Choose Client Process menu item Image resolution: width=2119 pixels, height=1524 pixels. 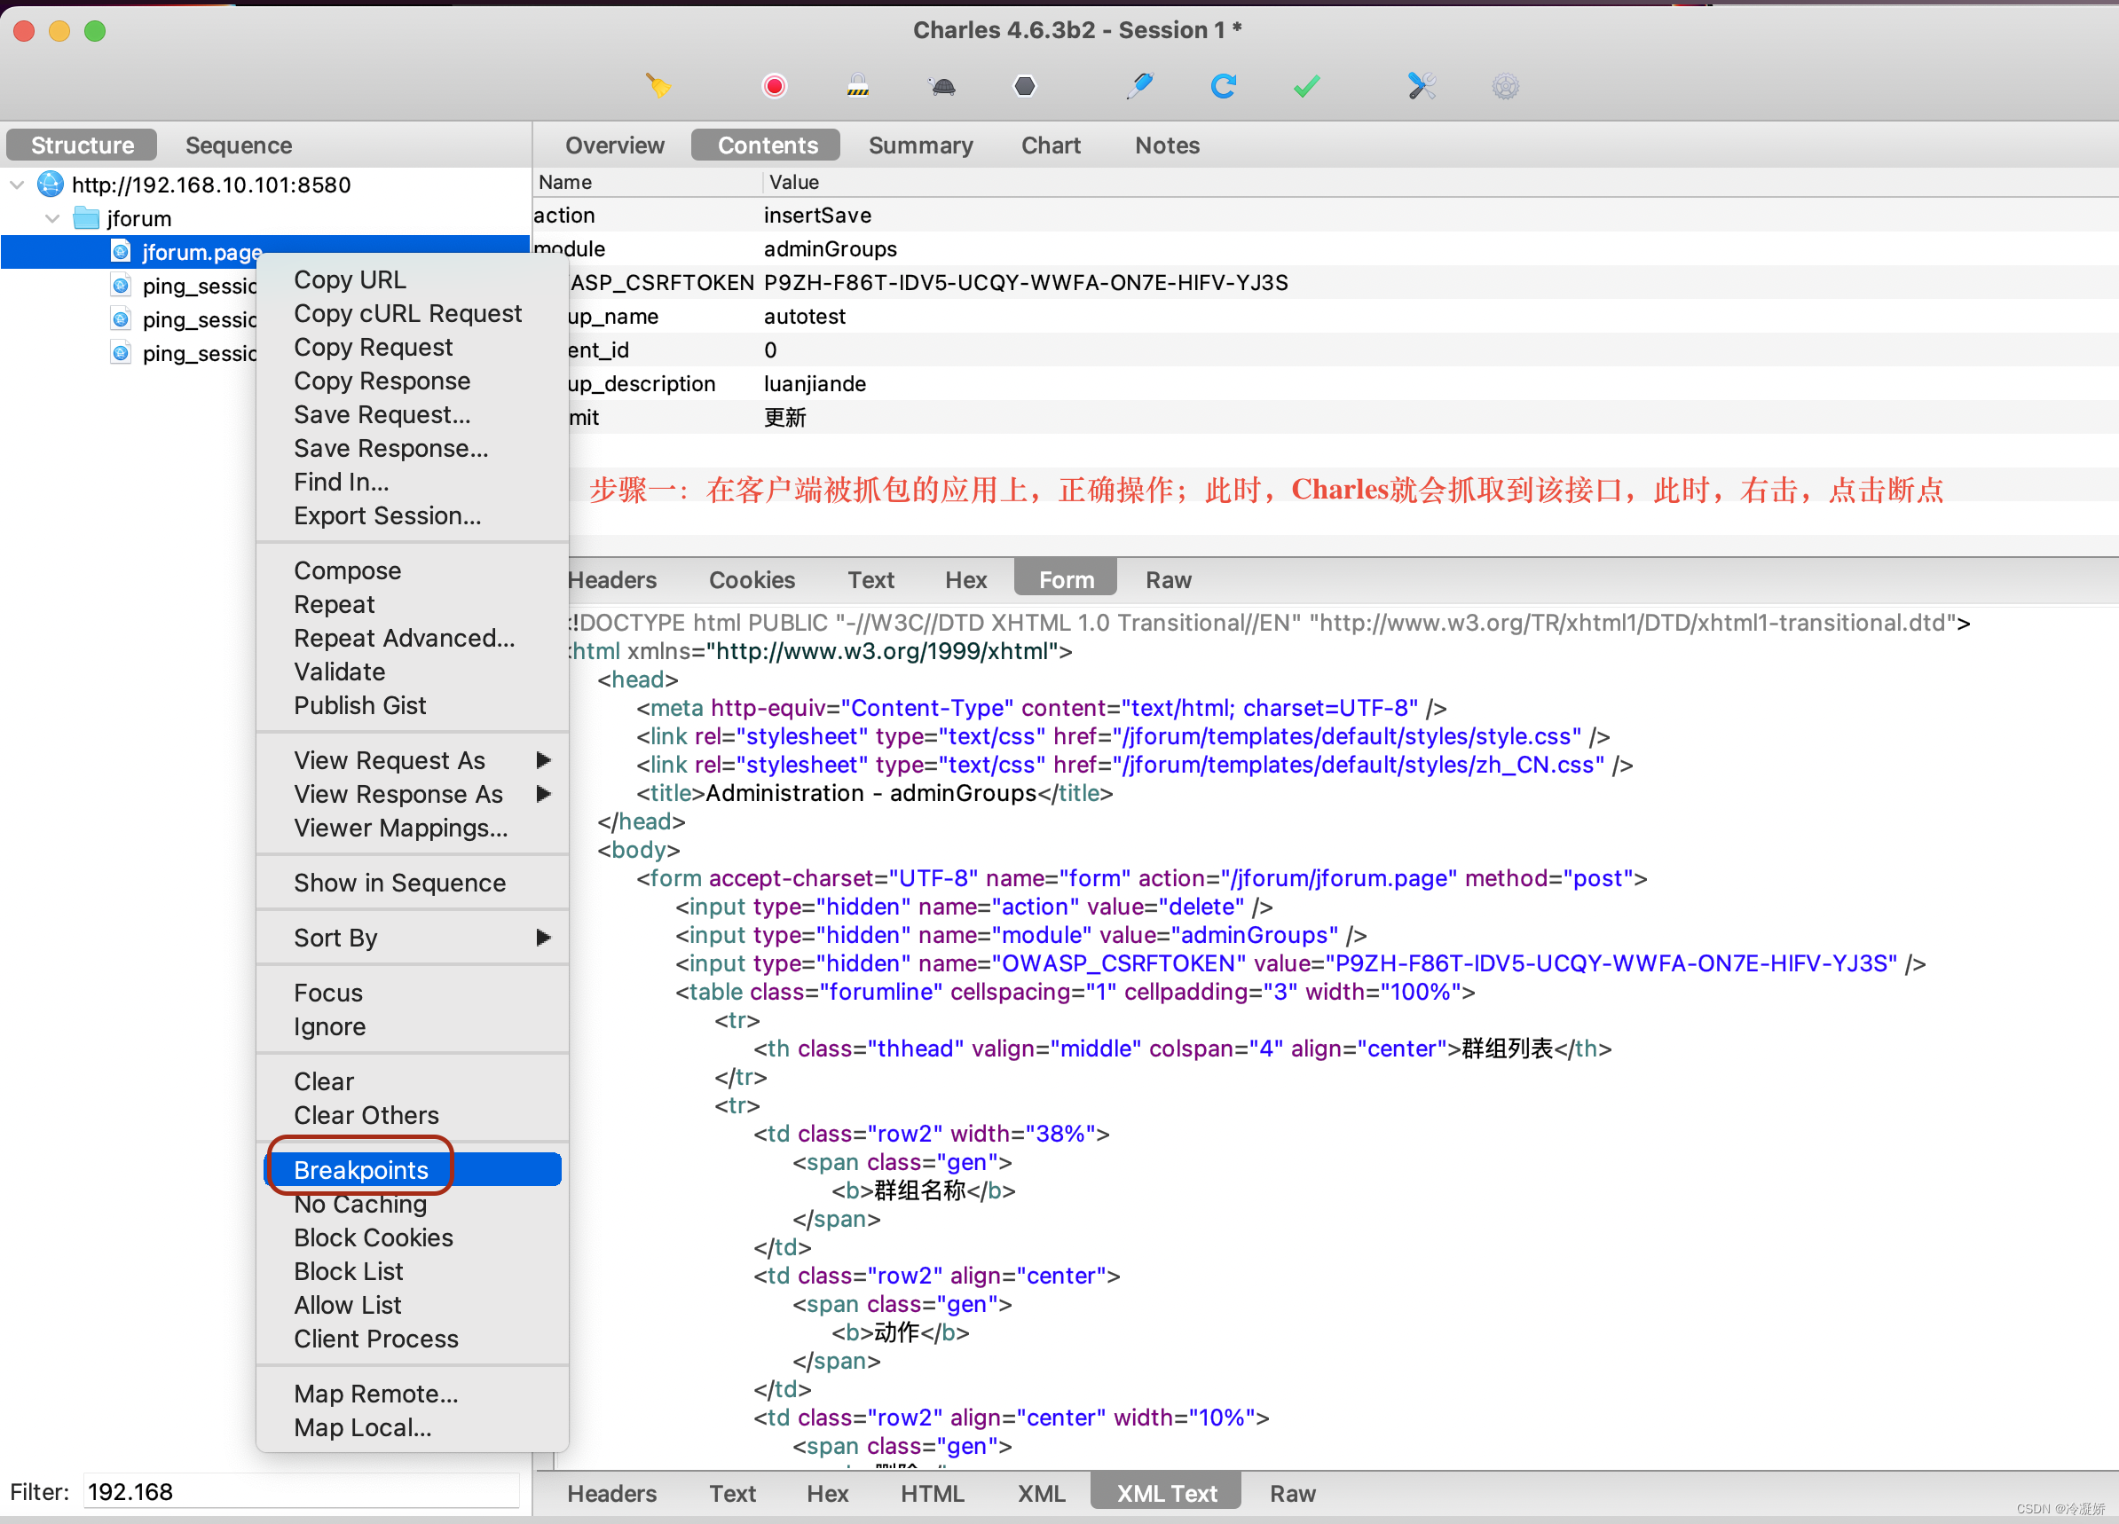(412, 1339)
